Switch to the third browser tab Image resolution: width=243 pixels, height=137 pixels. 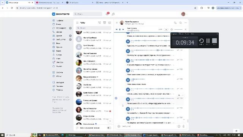click(79, 3)
